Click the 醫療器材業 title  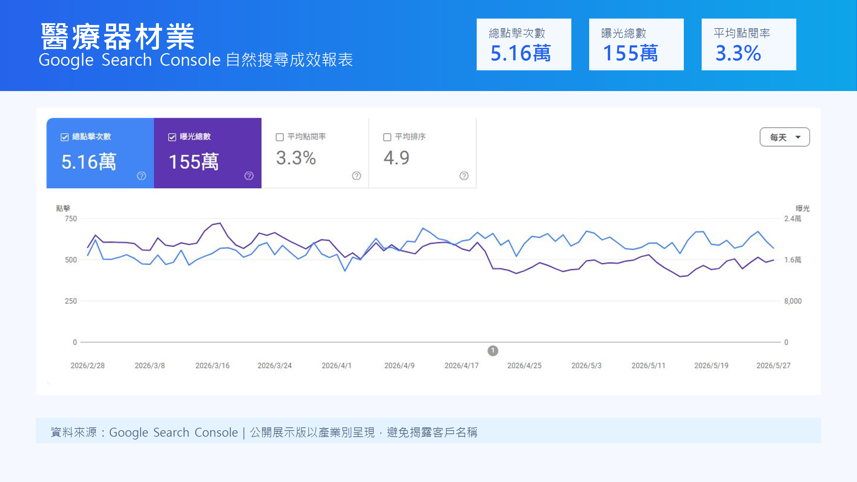pos(117,37)
